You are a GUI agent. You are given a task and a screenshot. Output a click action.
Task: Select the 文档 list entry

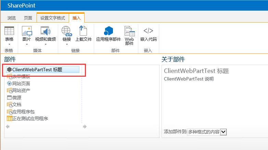click(17, 104)
